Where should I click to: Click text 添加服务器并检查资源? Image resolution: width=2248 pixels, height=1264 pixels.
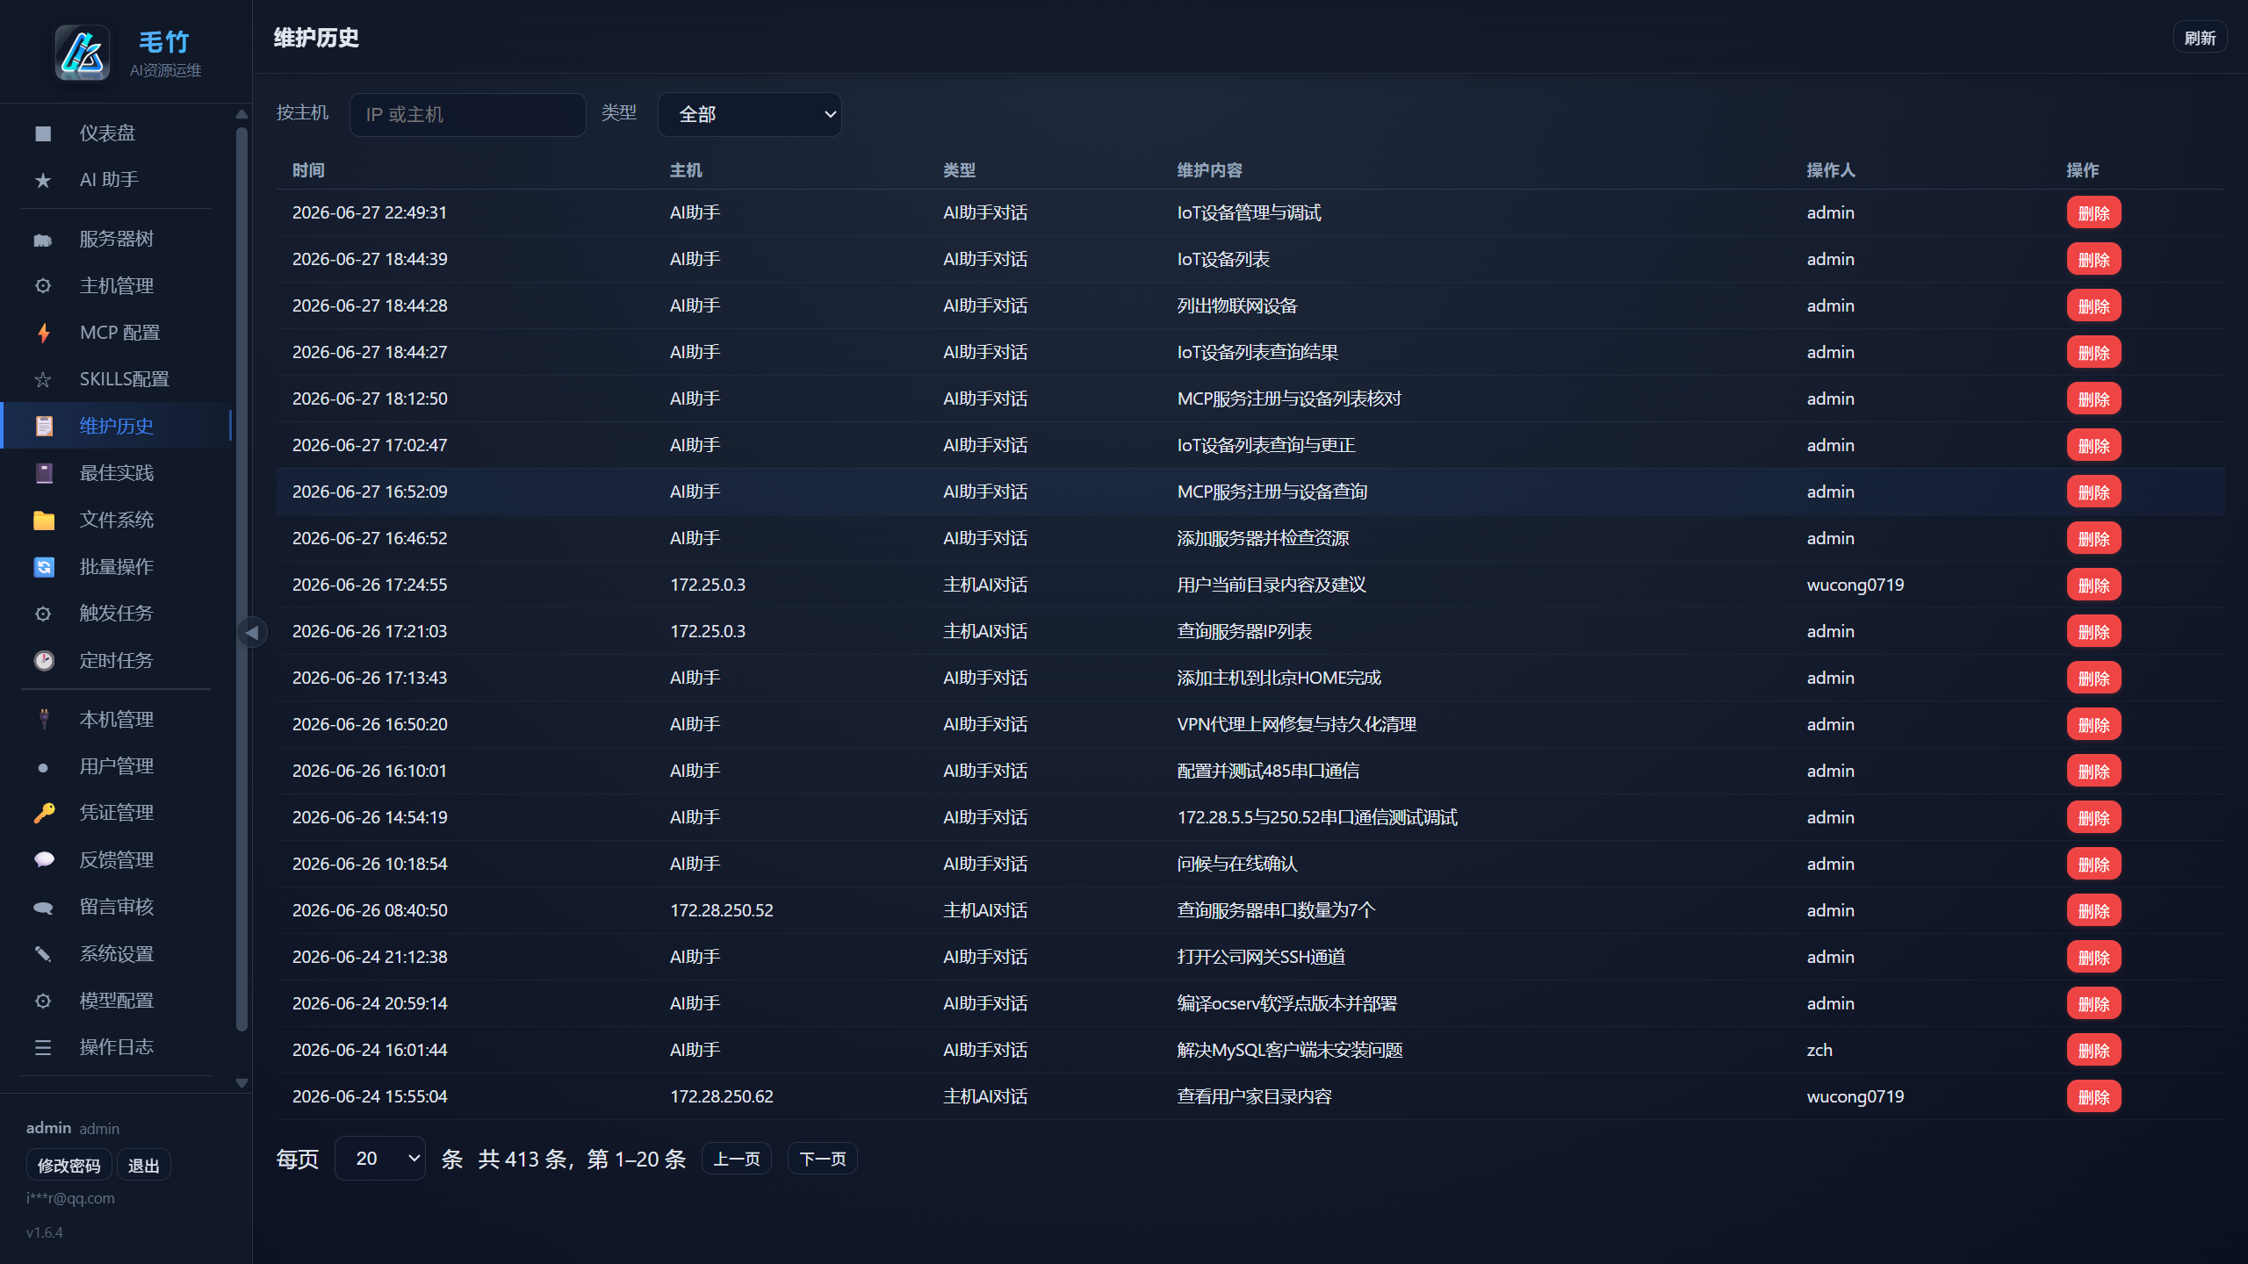[1263, 538]
